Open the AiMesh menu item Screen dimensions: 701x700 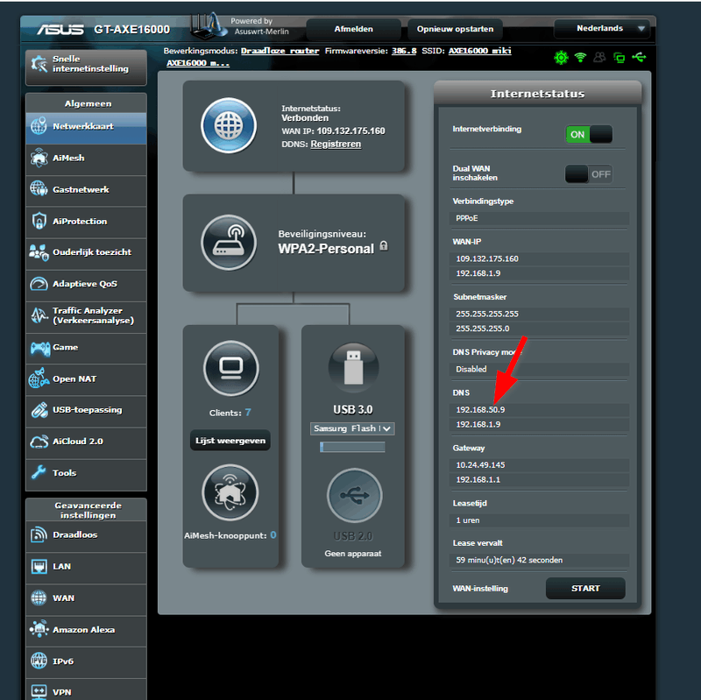86,159
